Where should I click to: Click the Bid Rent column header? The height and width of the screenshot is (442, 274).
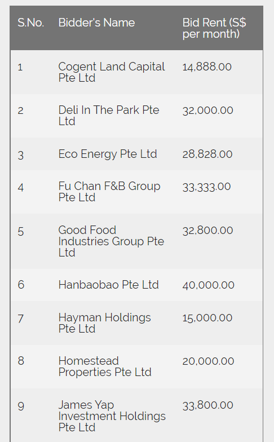coord(214,28)
